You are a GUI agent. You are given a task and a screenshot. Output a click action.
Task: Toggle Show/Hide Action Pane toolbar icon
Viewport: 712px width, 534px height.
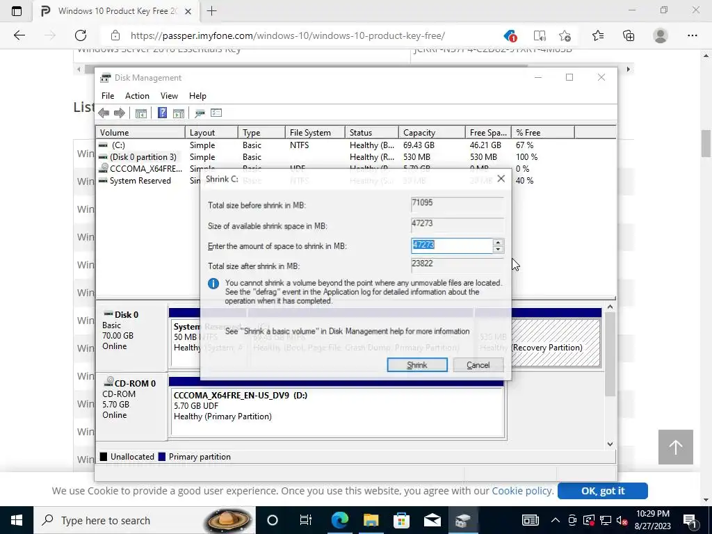(x=179, y=113)
